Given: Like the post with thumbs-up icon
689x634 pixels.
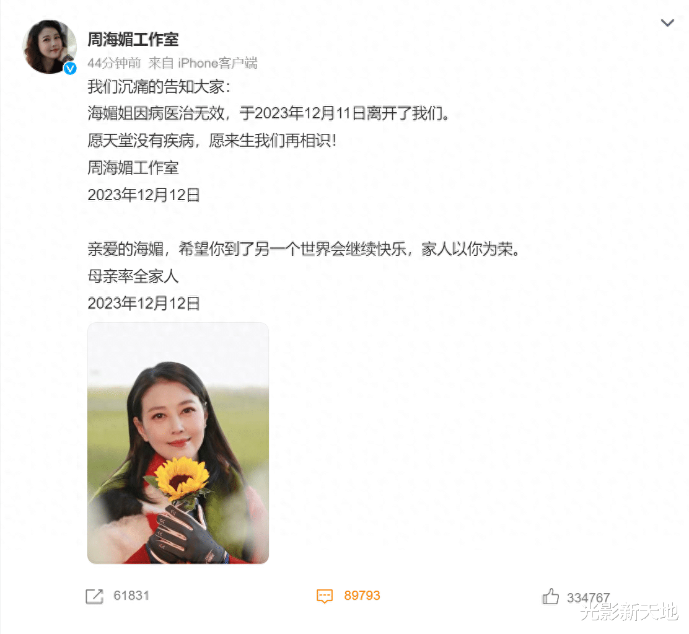Looking at the screenshot, I should tap(550, 596).
